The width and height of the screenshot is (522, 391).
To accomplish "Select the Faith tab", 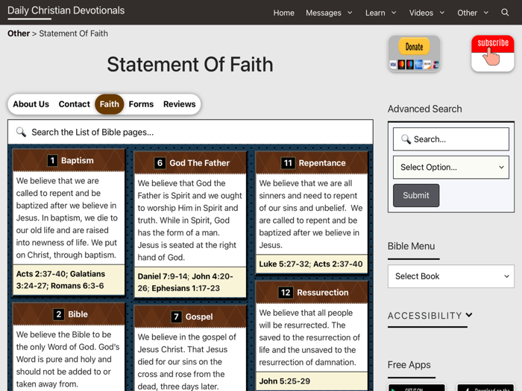I will point(109,104).
